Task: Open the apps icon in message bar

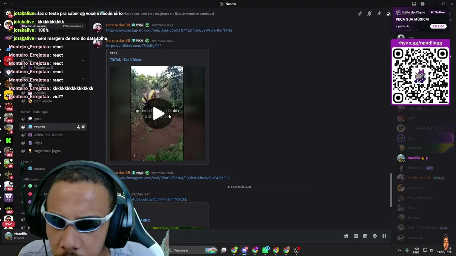Action: (384, 236)
